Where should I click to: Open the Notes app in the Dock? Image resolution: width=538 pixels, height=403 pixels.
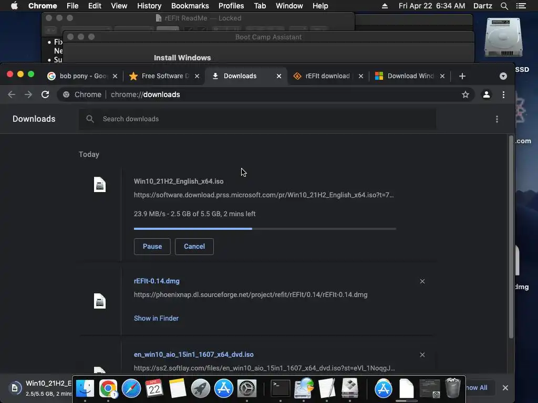[178, 389]
